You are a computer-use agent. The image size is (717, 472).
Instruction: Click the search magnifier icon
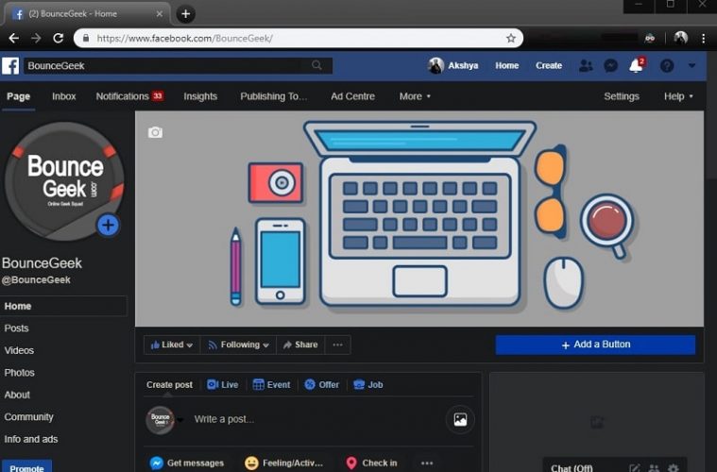316,65
